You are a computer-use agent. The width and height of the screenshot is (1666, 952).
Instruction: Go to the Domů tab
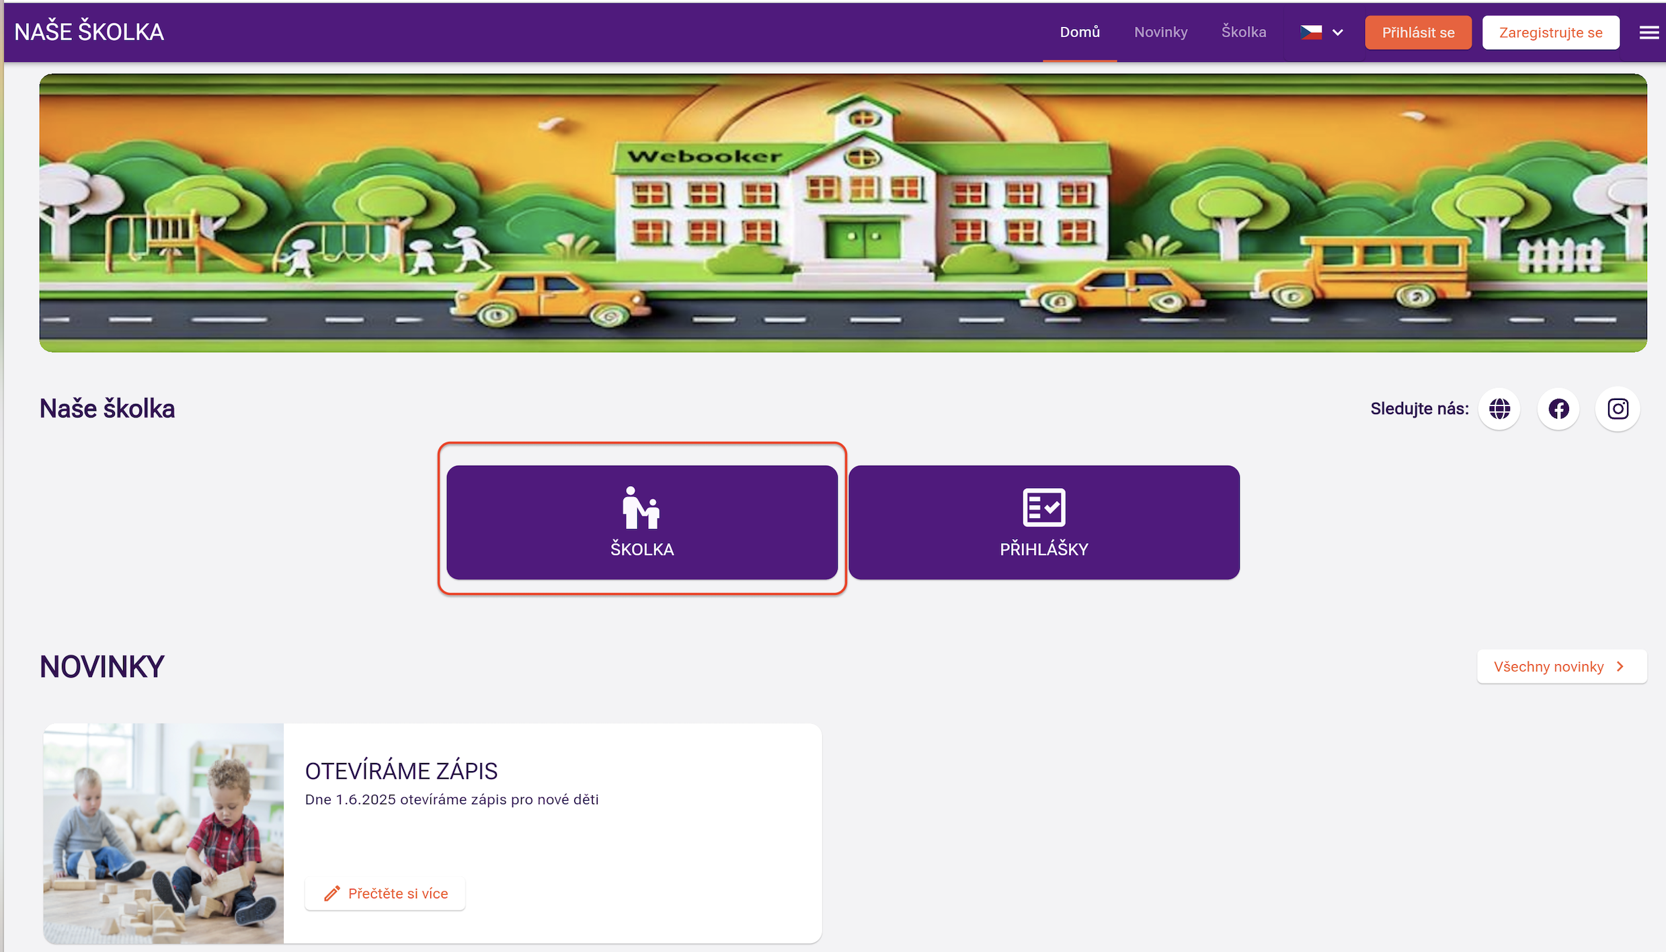(1080, 32)
